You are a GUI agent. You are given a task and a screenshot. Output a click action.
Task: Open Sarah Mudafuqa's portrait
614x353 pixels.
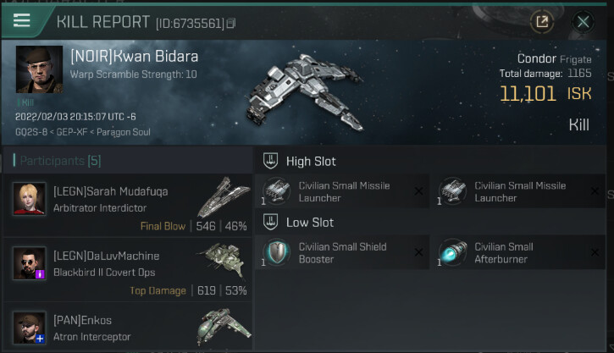30,198
